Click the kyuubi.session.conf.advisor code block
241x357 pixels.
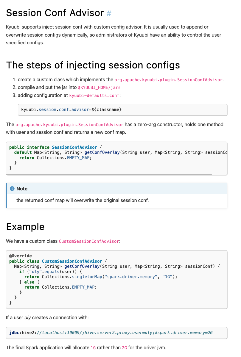click(122, 109)
